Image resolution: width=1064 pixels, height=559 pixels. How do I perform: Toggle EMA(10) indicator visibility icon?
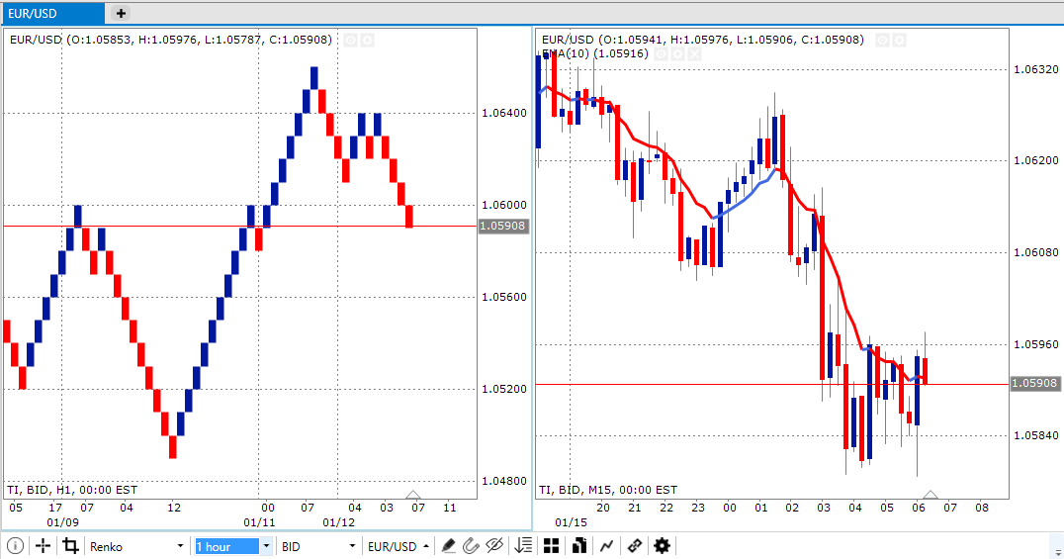pos(661,53)
